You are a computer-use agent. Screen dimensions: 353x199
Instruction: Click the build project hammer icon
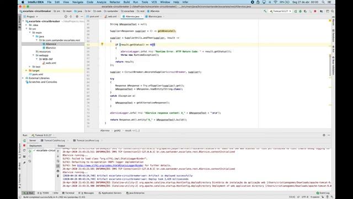click(265, 11)
